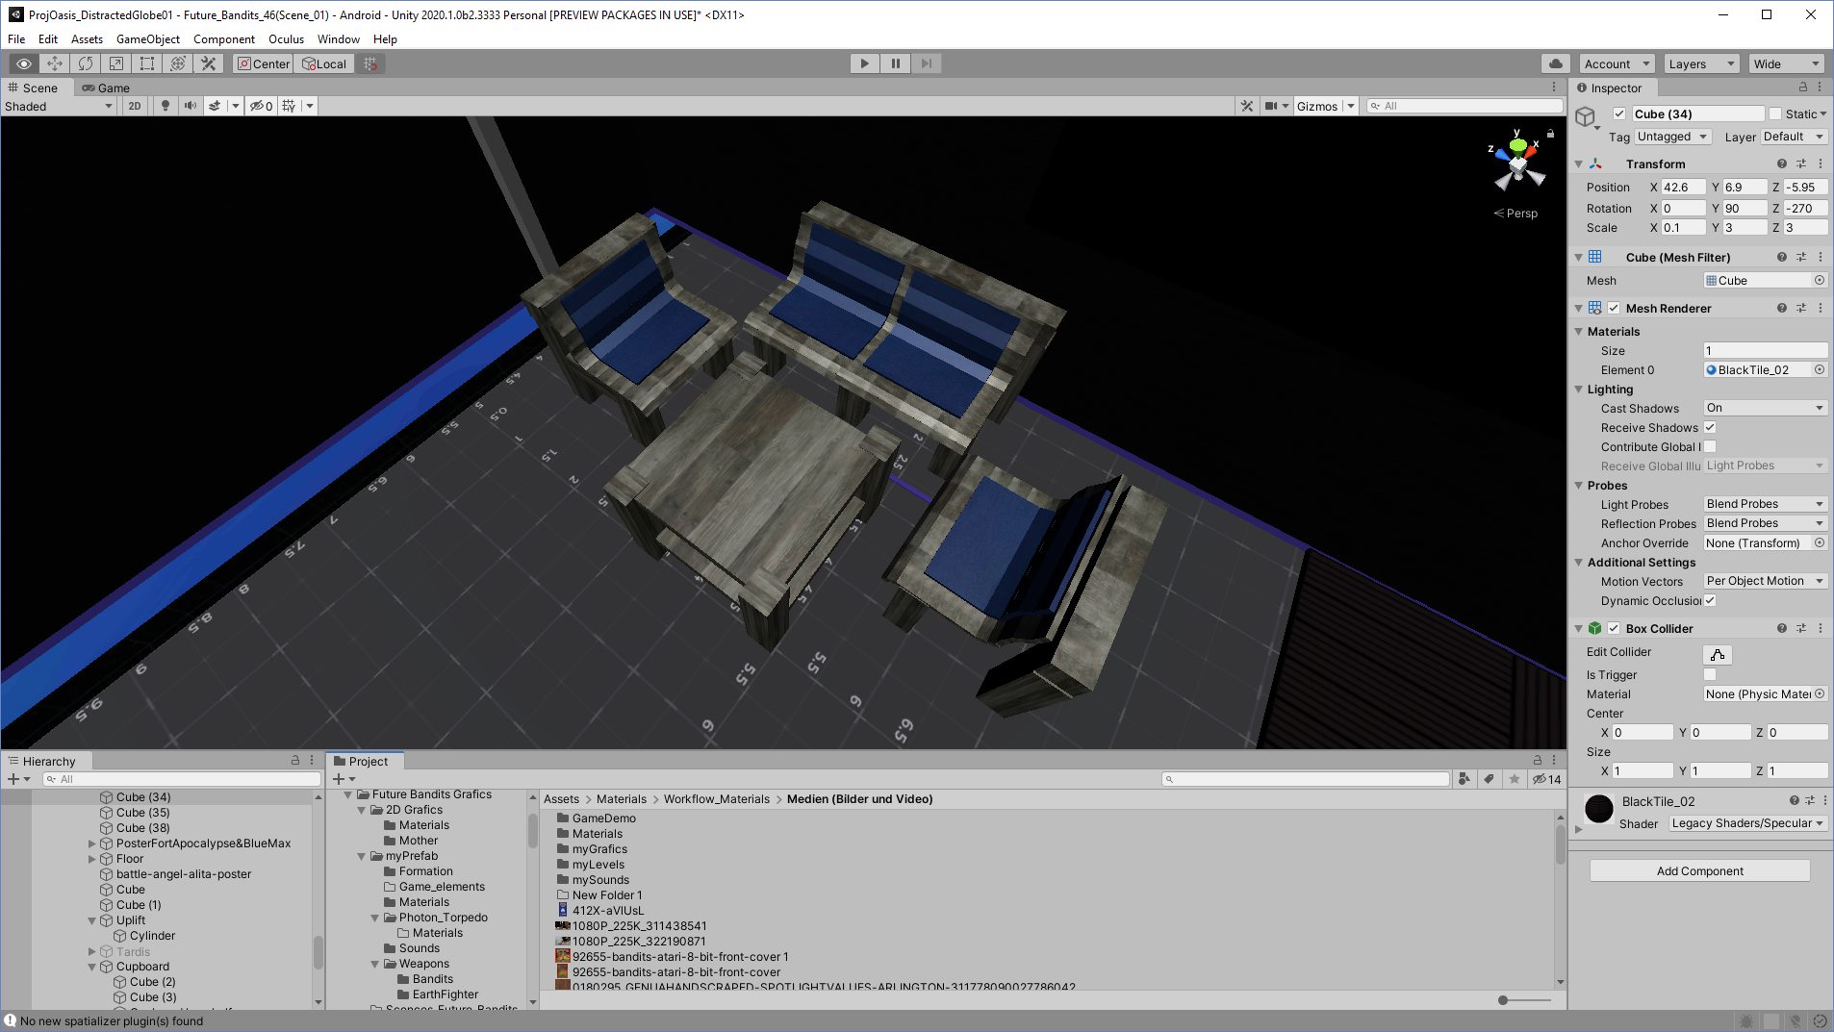
Task: Search by type icon in Project
Action: point(1465,779)
